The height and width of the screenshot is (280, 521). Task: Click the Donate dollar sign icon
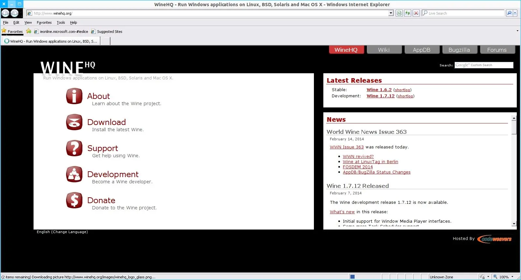[74, 200]
